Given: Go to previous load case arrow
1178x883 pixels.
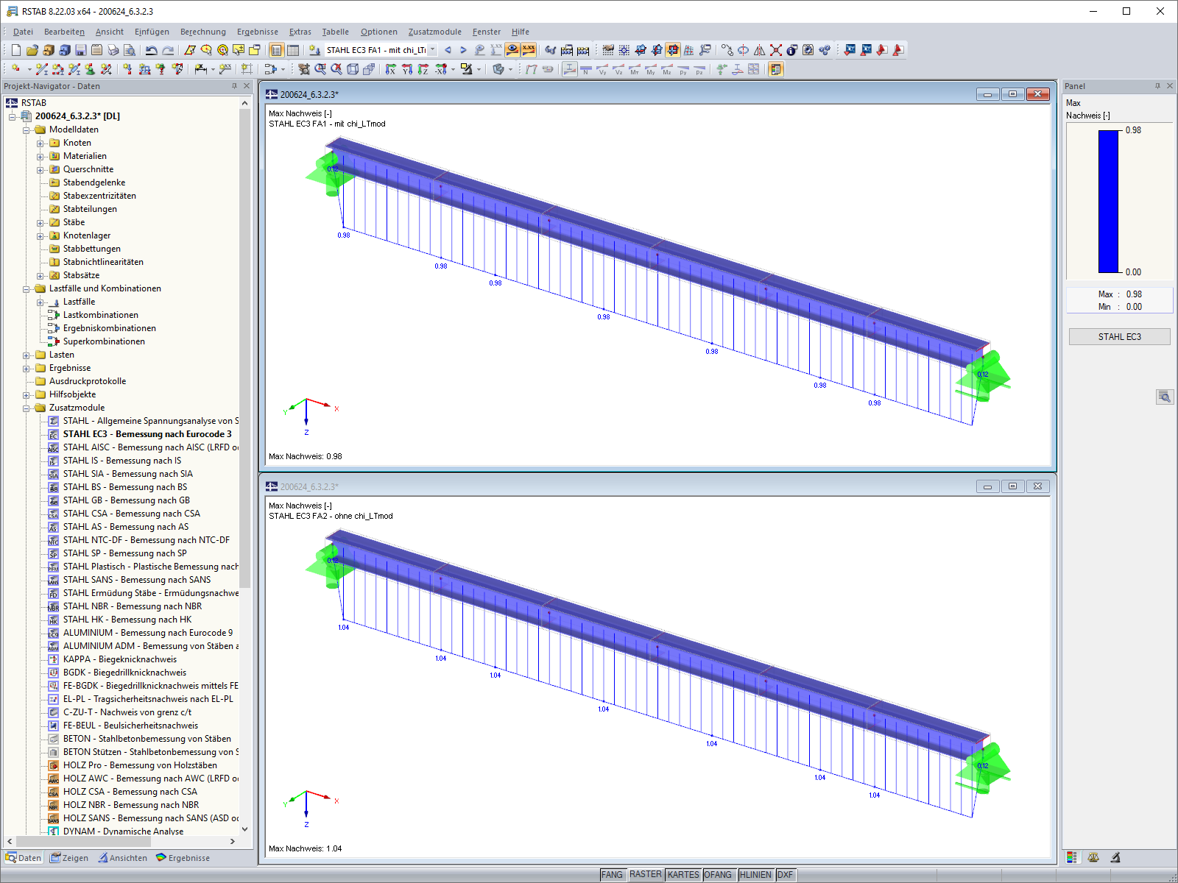Looking at the screenshot, I should point(448,50).
